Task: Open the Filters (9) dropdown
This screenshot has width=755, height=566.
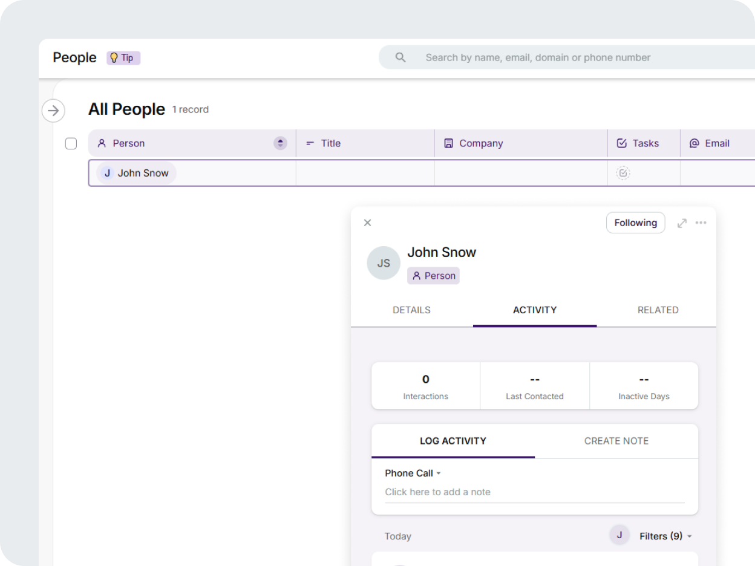Action: click(x=665, y=536)
